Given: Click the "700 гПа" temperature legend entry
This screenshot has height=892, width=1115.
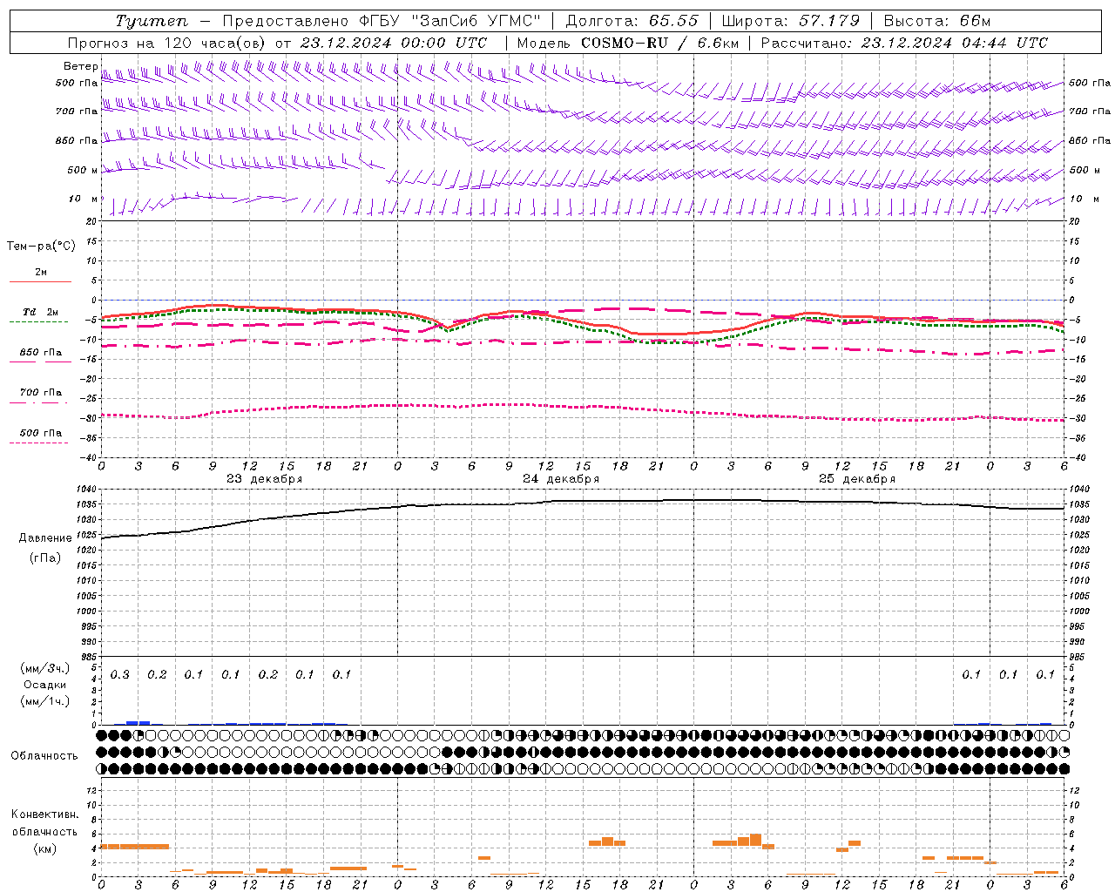Looking at the screenshot, I should [x=40, y=392].
